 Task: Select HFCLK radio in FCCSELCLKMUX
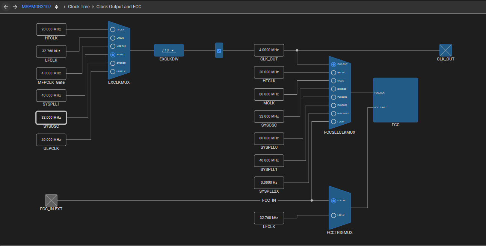[334, 72]
